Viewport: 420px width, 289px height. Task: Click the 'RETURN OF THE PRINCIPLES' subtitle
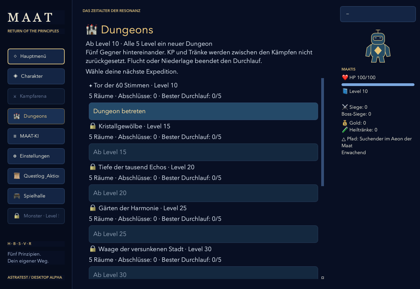click(x=33, y=31)
